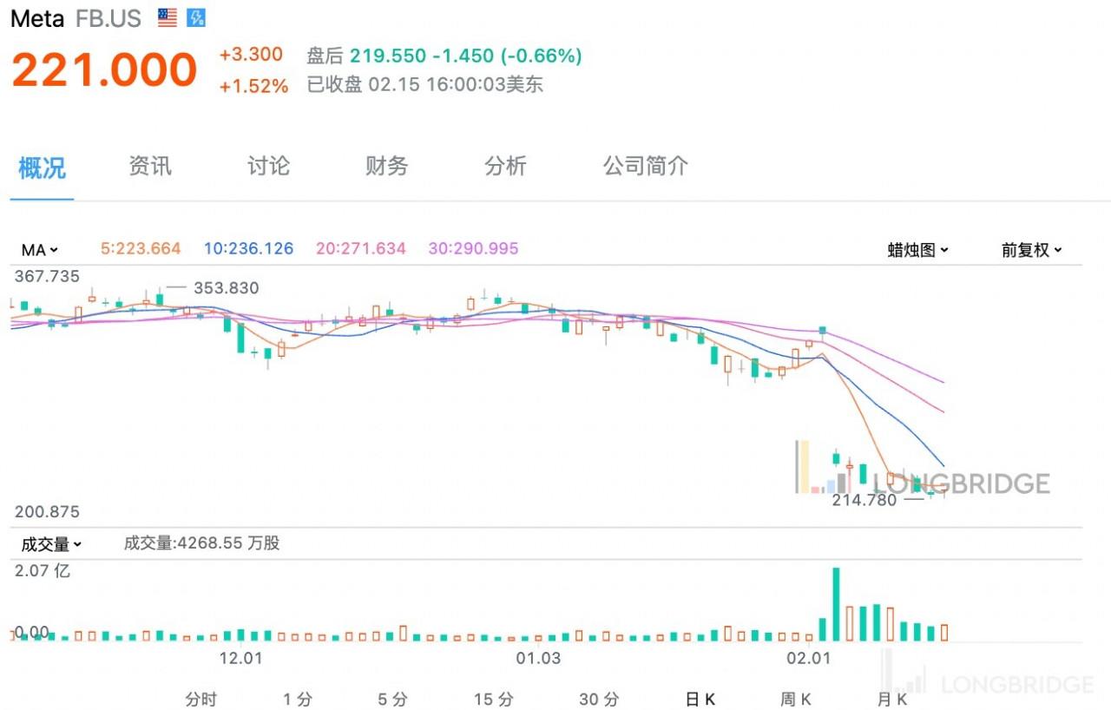Image resolution: width=1111 pixels, height=710 pixels.
Task: Click the tallest green volume bar
Action: point(836,604)
